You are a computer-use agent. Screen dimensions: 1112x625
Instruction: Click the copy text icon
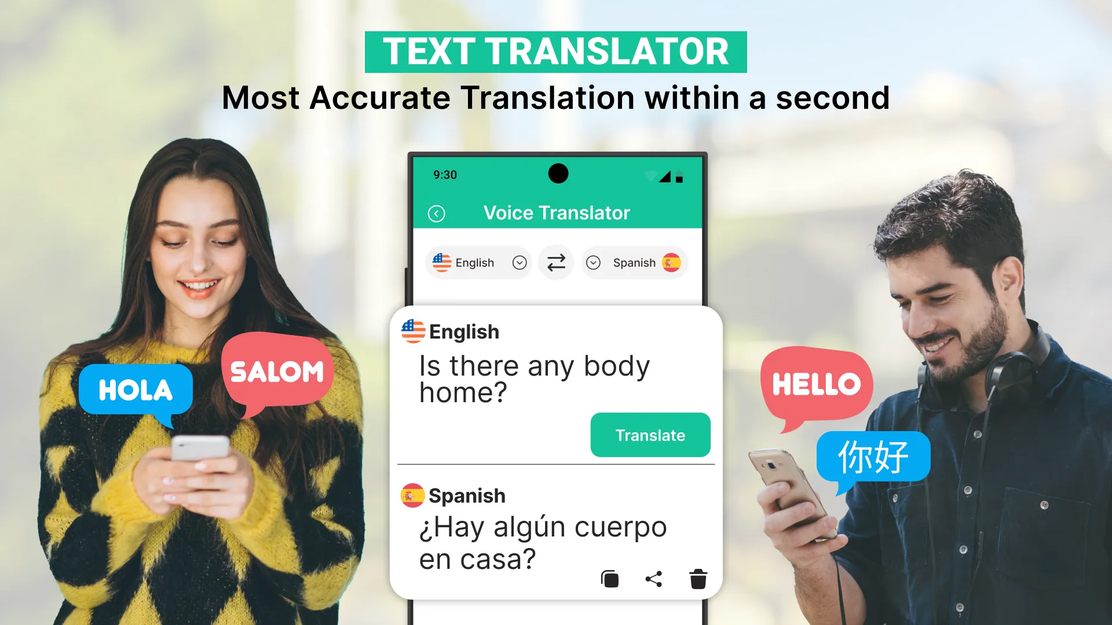[x=611, y=576]
